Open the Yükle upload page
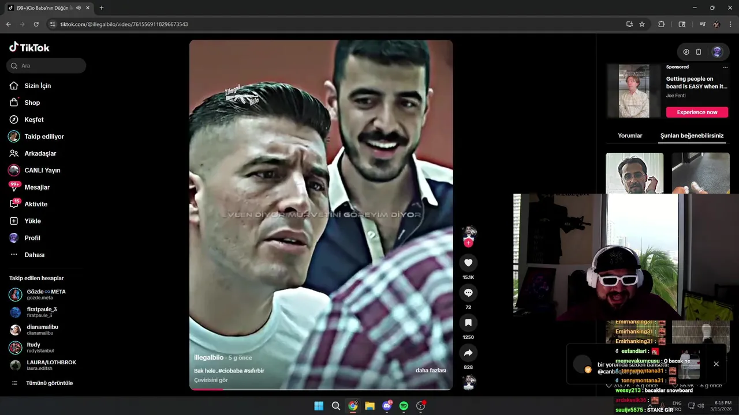 [x=32, y=221]
